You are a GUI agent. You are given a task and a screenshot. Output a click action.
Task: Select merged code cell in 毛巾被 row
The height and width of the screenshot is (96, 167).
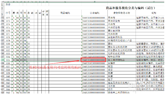pyautogui.click(x=95, y=86)
